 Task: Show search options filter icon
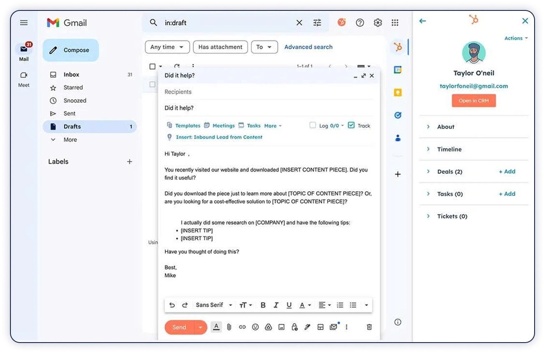pyautogui.click(x=317, y=23)
